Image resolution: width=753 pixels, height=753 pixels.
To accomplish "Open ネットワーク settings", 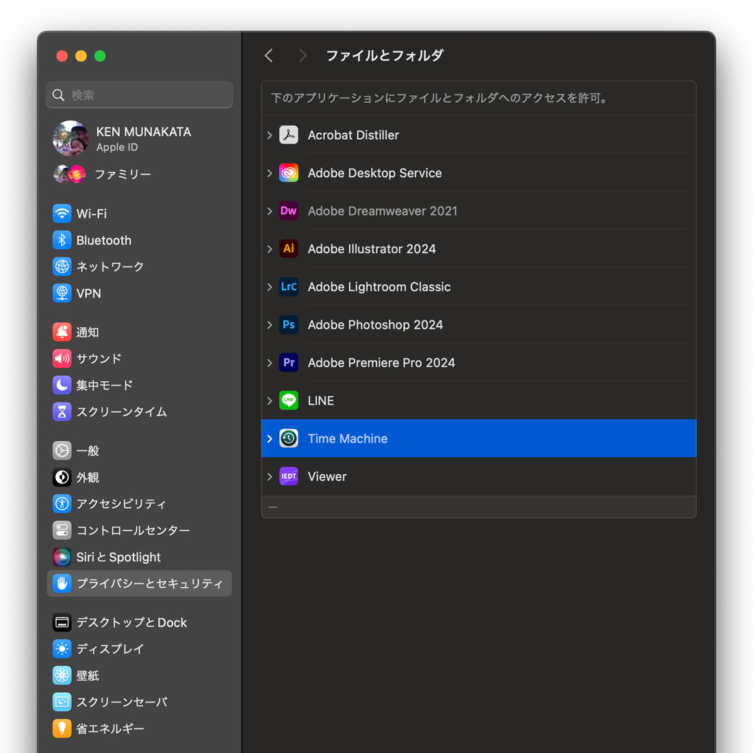I will point(62,267).
